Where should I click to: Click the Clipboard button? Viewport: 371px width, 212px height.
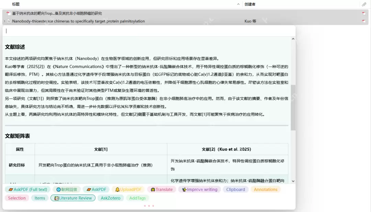(235, 189)
